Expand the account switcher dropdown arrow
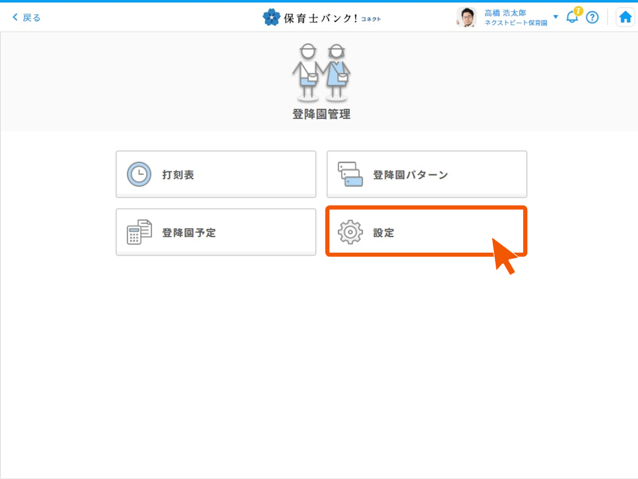This screenshot has width=638, height=479. (x=555, y=17)
